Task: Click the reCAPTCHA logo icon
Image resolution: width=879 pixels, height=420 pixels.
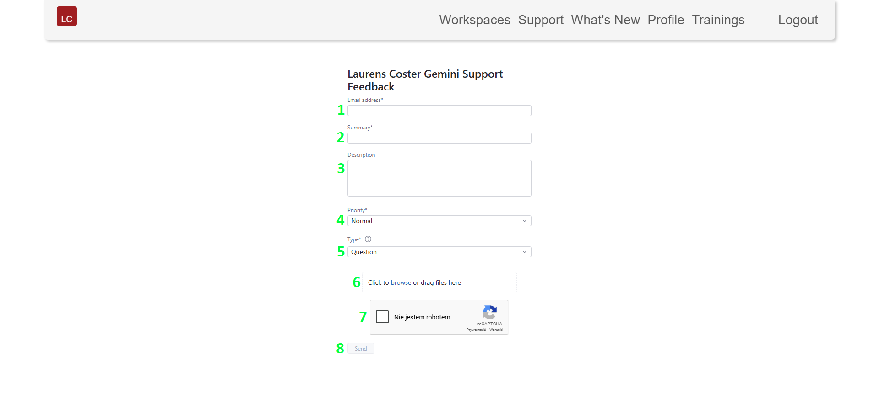Action: [x=490, y=313]
